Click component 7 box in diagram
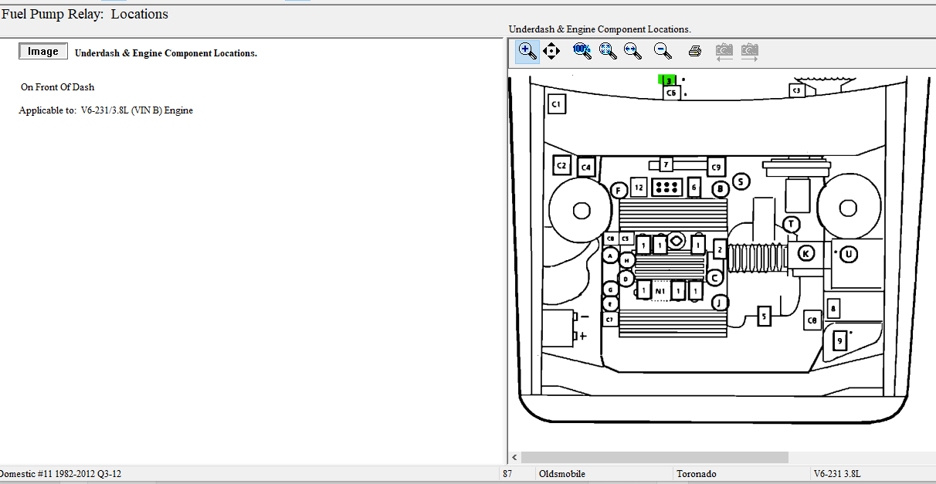 666,164
